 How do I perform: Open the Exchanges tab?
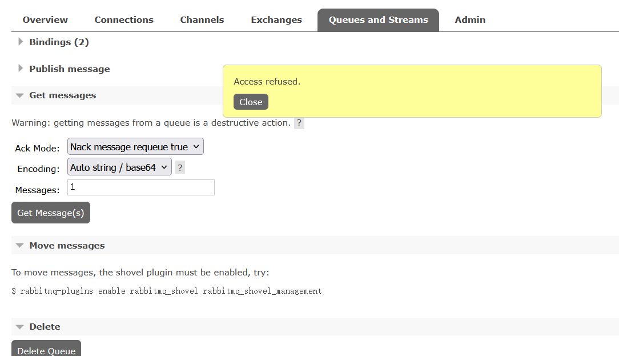276,20
